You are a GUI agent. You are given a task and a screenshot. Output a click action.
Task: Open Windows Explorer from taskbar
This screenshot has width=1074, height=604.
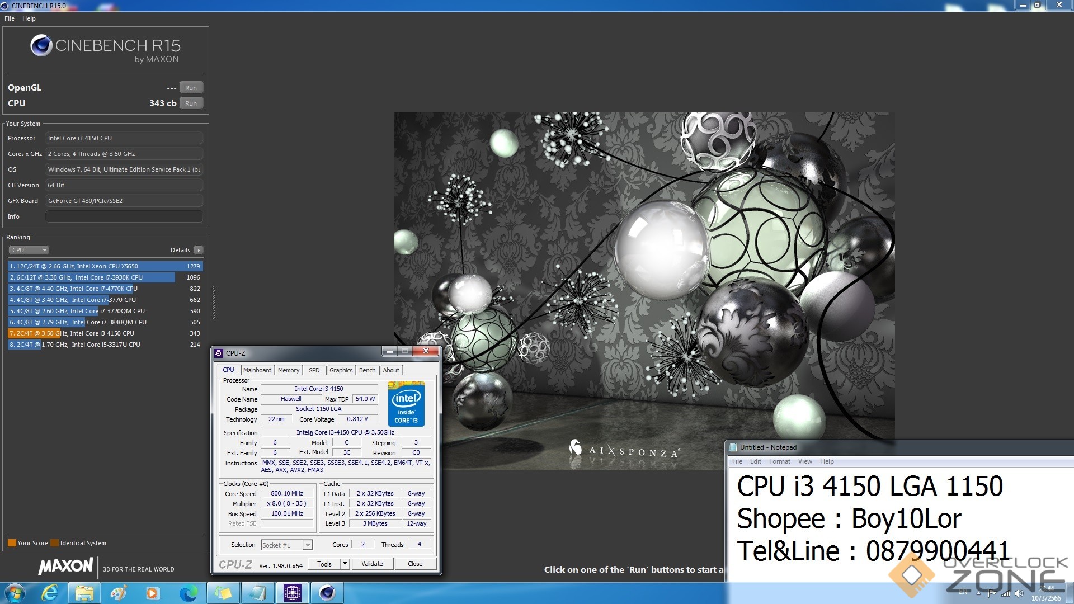coord(84,593)
